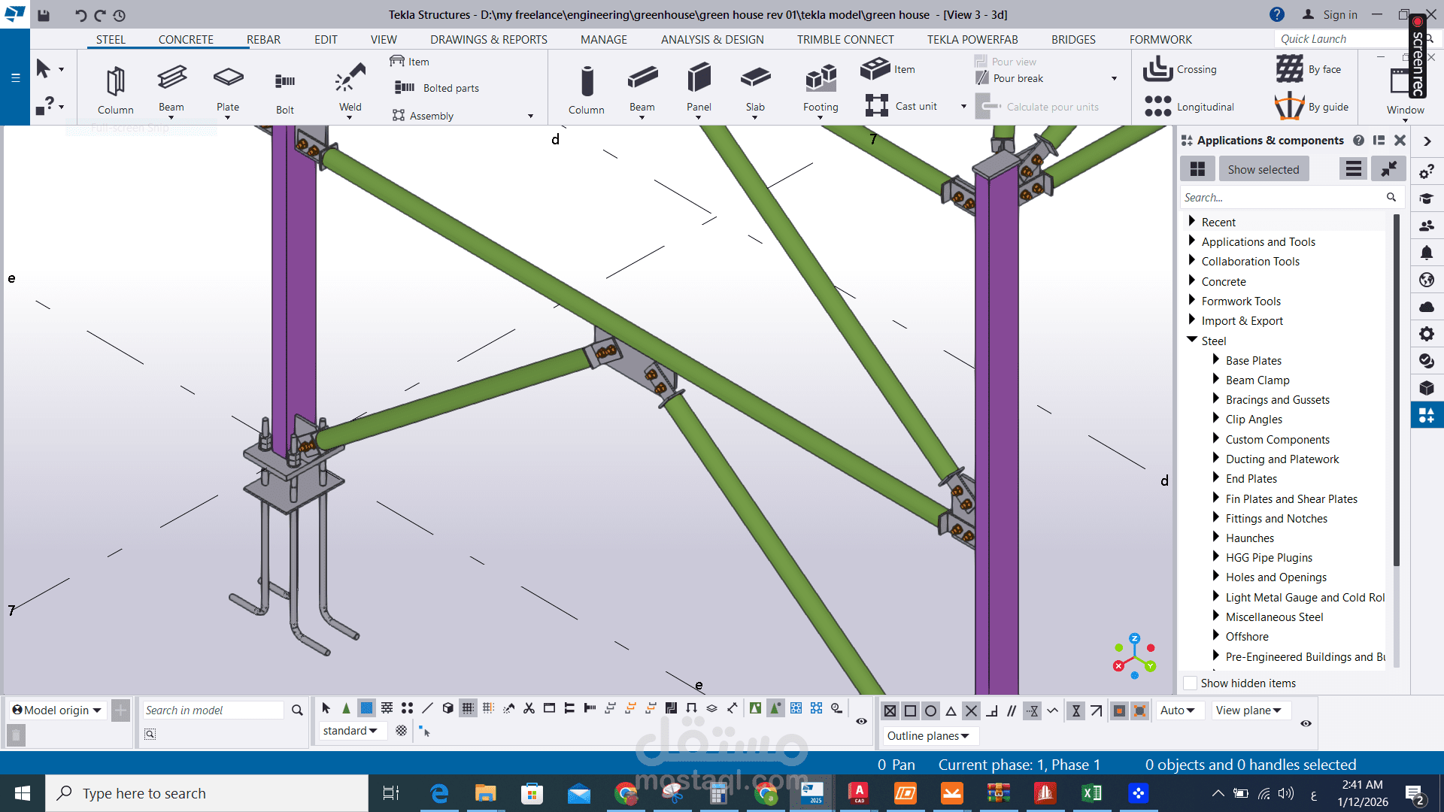The image size is (1444, 812).
Task: Toggle the snap override eye icon
Action: (x=1306, y=723)
